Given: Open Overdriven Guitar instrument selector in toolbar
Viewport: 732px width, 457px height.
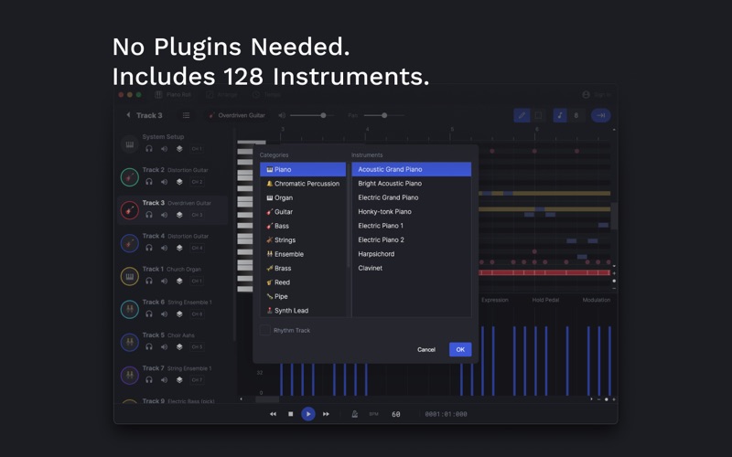Looking at the screenshot, I should pyautogui.click(x=238, y=115).
